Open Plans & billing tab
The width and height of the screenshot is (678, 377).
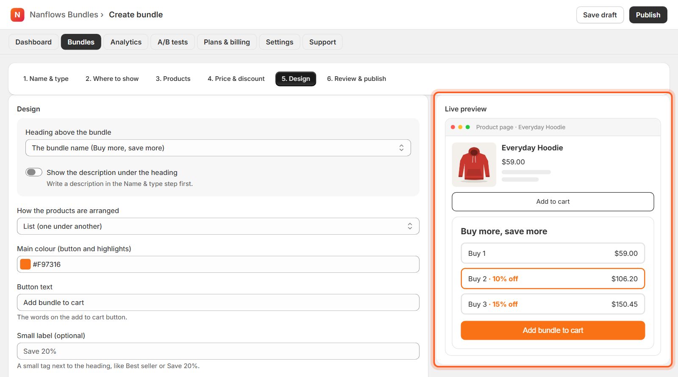point(227,42)
